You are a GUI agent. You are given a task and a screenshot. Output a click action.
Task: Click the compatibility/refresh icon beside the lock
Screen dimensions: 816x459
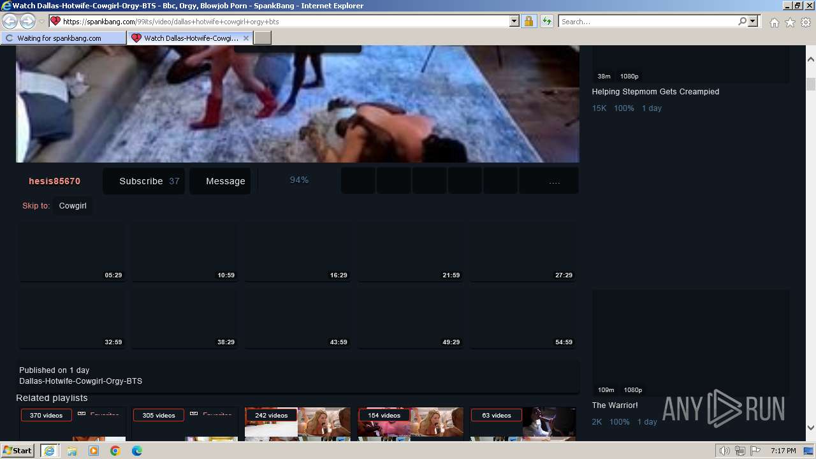point(546,21)
